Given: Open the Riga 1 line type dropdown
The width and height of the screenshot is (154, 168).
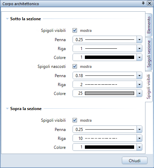Looking at the screenshot, I should [139, 48].
